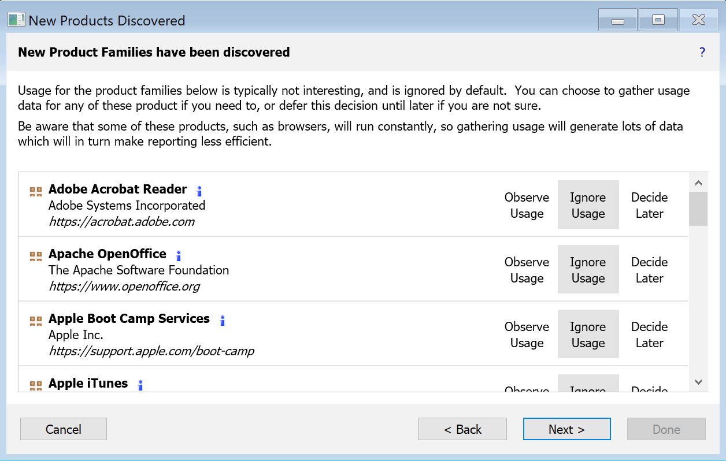Viewport: 726px width, 461px height.
Task: Open info icon for Apple Boot Camp Services
Action: click(x=223, y=320)
